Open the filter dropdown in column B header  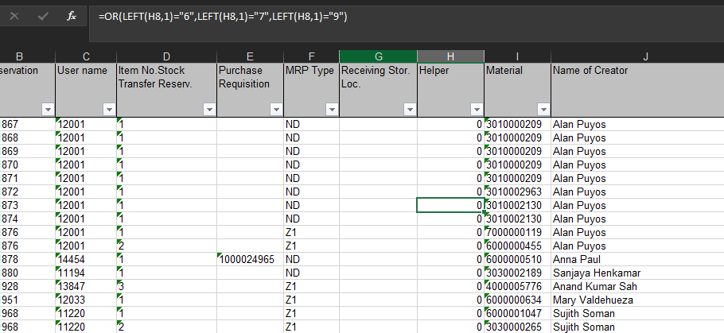(x=48, y=110)
